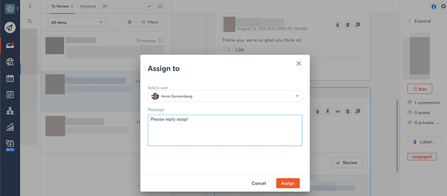Screen dimensions: 447x196
Task: Click the delete trash icon on lower comment
Action: click(x=347, y=111)
